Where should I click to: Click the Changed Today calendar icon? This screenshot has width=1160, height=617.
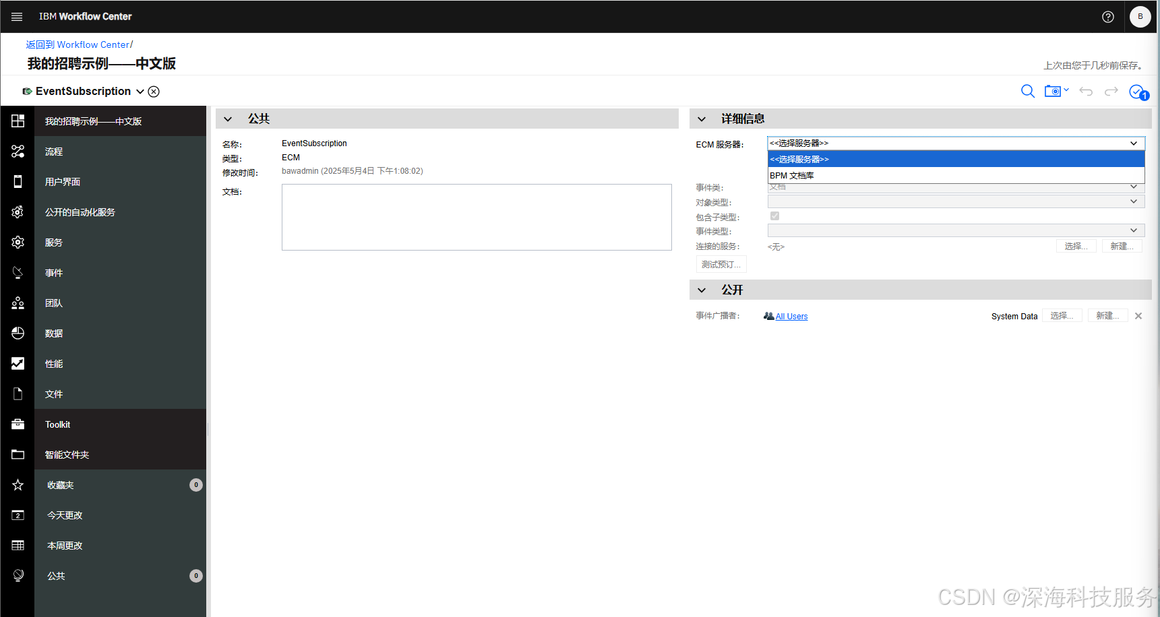18,515
